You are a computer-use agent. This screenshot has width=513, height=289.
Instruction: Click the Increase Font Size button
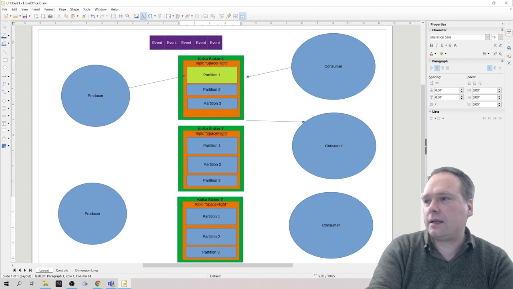click(495, 45)
